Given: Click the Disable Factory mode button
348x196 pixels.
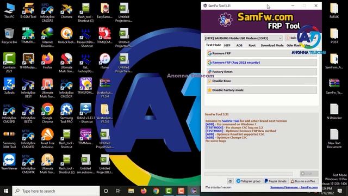Looking at the screenshot, I should click(x=262, y=90).
